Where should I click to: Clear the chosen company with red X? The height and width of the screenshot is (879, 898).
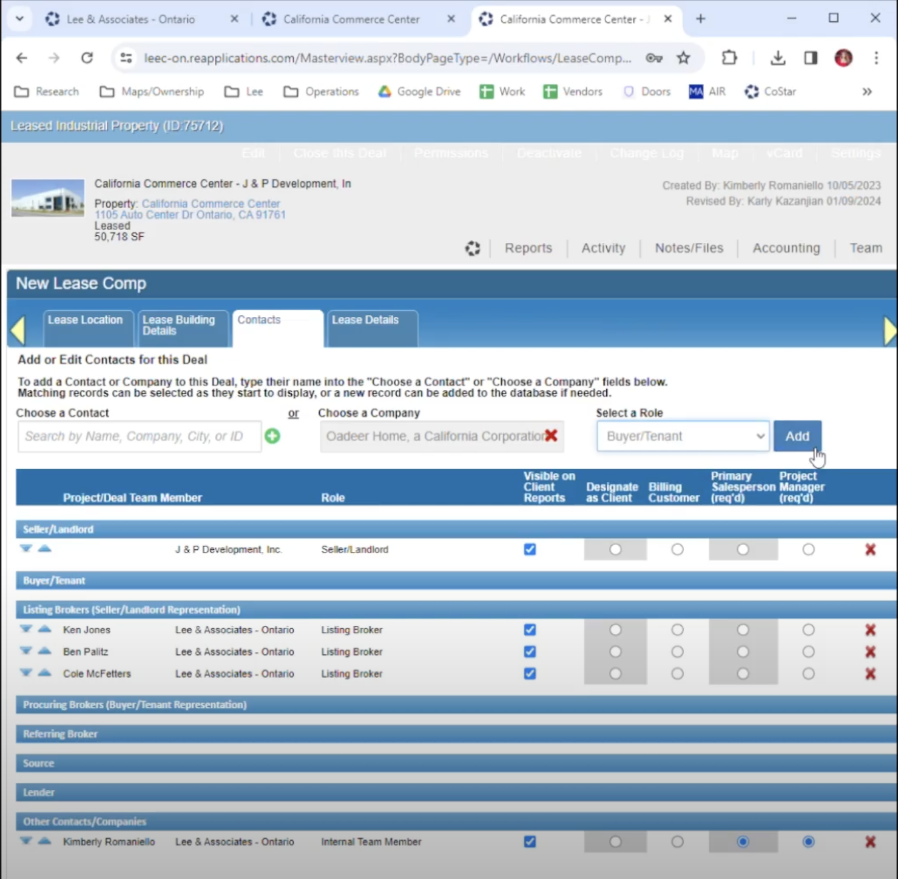coord(551,435)
